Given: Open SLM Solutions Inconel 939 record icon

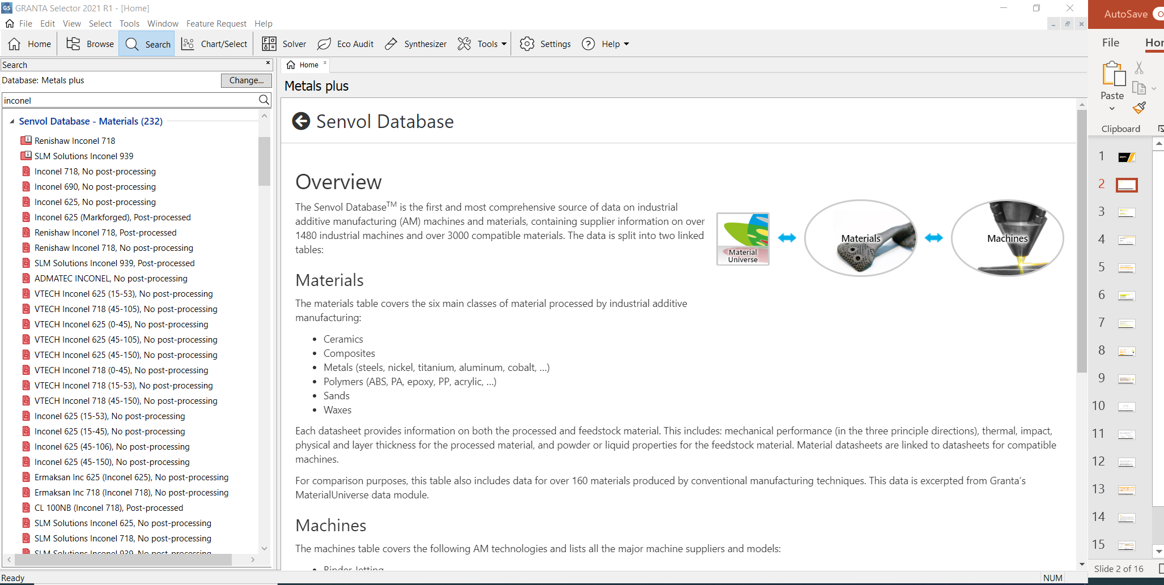Looking at the screenshot, I should 26,155.
